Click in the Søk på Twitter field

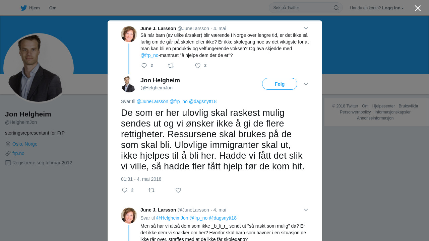coord(302,8)
